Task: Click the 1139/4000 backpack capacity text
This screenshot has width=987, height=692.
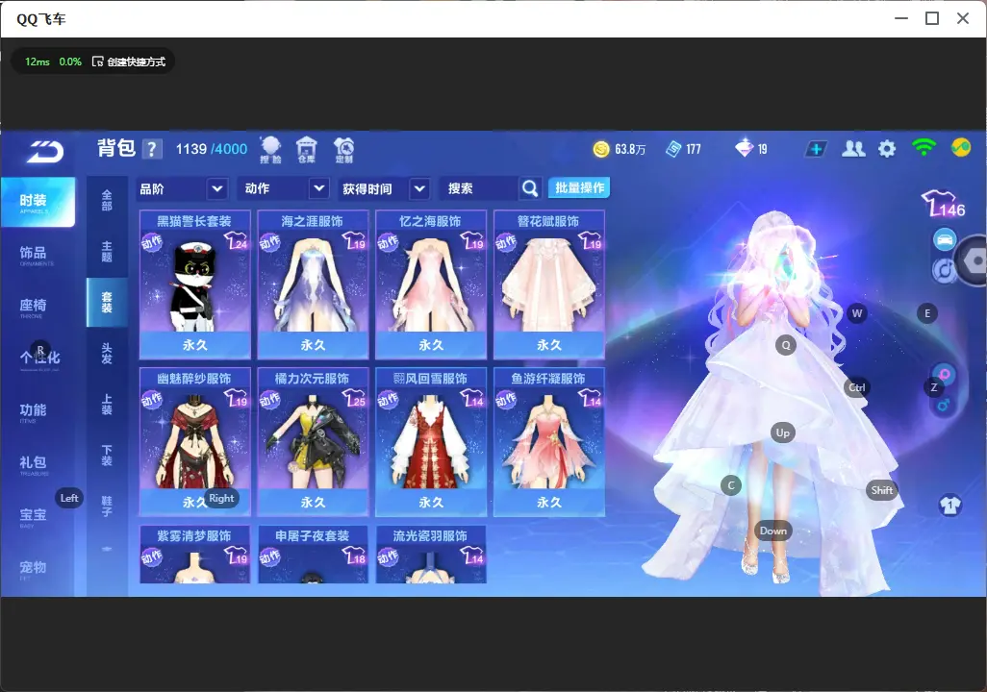Action: point(212,149)
